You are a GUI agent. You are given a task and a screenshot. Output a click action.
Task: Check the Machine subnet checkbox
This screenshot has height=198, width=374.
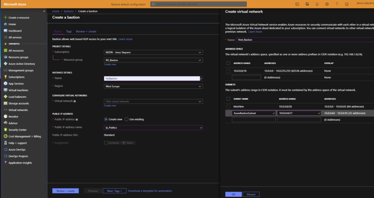click(228, 106)
